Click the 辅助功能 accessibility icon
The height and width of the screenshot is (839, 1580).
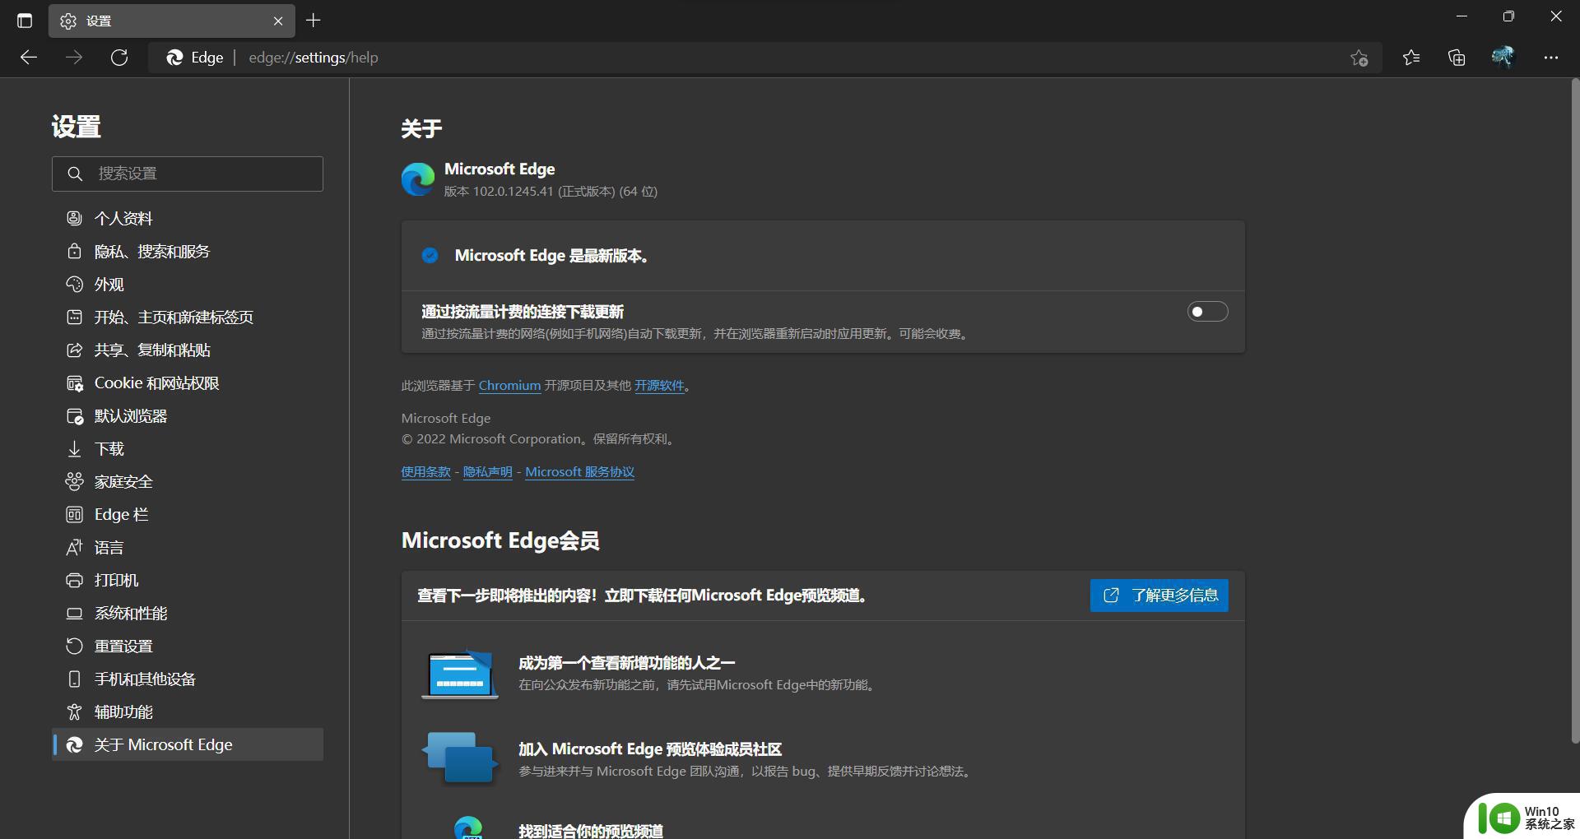point(75,712)
